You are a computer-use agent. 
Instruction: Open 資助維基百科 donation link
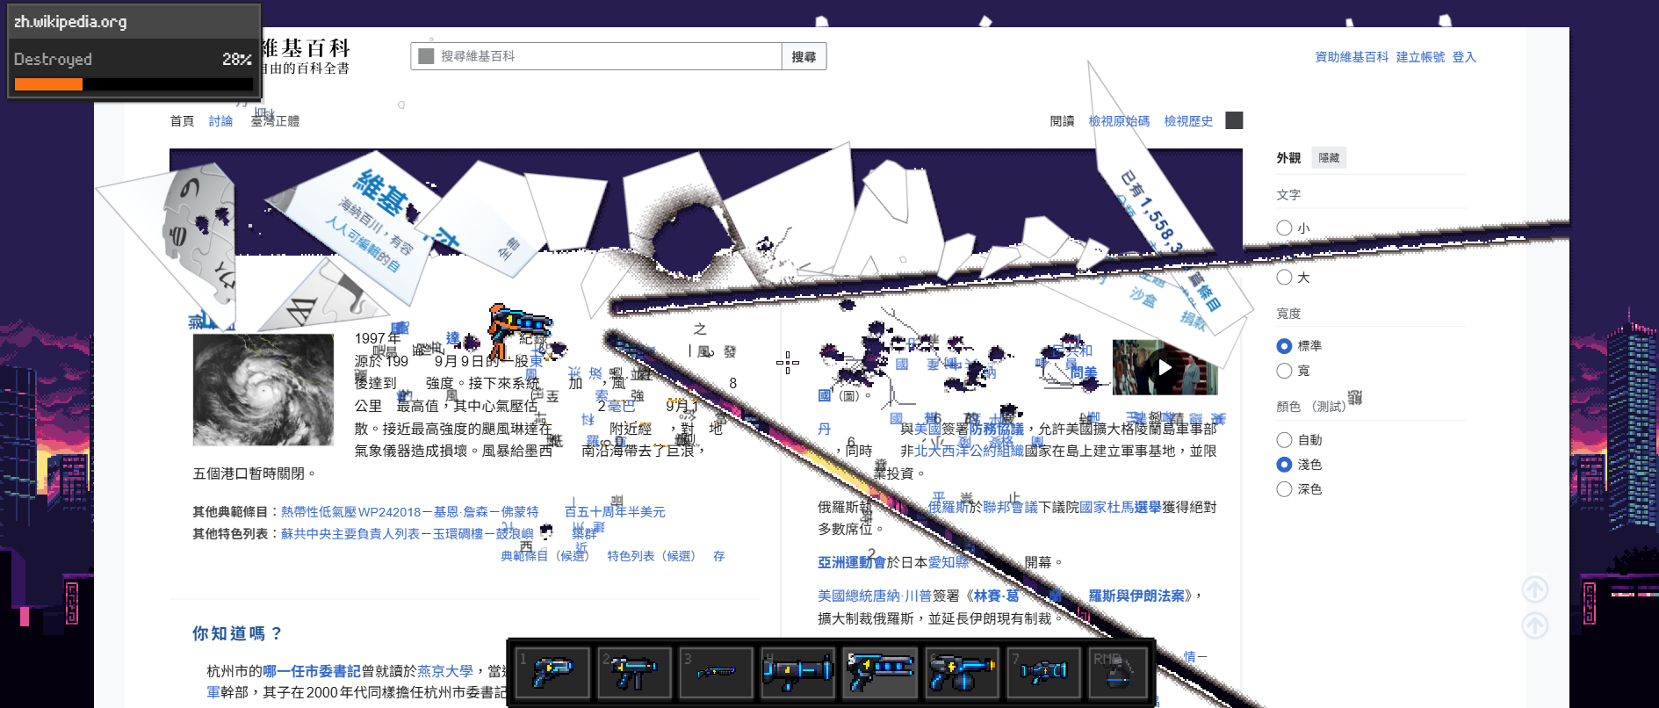tap(1352, 57)
